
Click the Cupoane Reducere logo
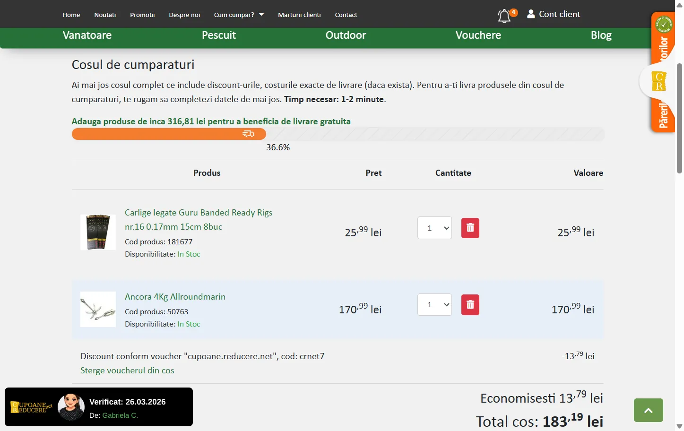coord(31,407)
